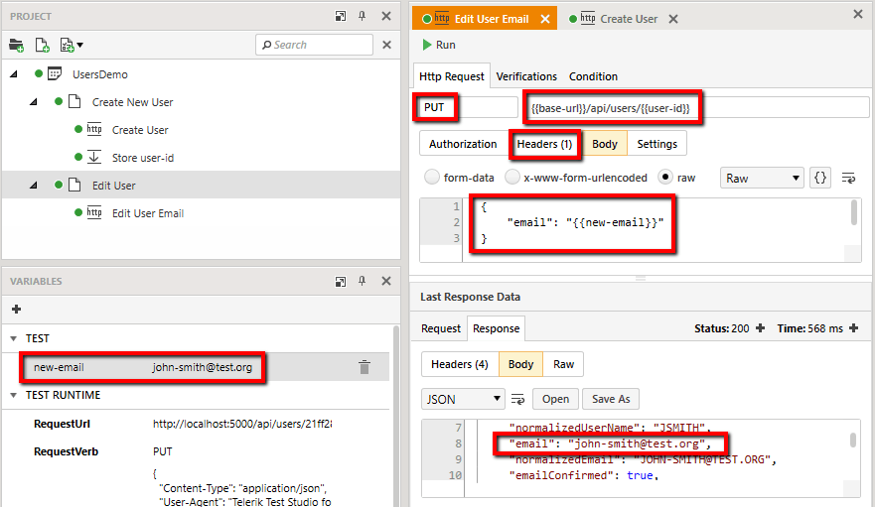Switch to Request in Last Response Data
The image size is (875, 507).
(441, 328)
